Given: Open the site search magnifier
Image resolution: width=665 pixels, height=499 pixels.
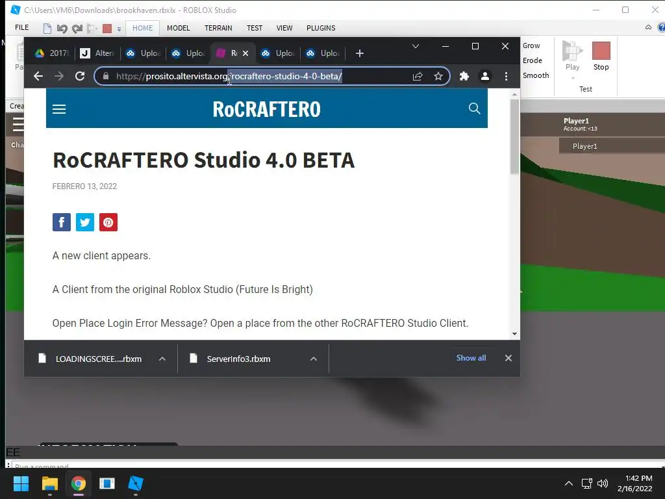Looking at the screenshot, I should (474, 109).
